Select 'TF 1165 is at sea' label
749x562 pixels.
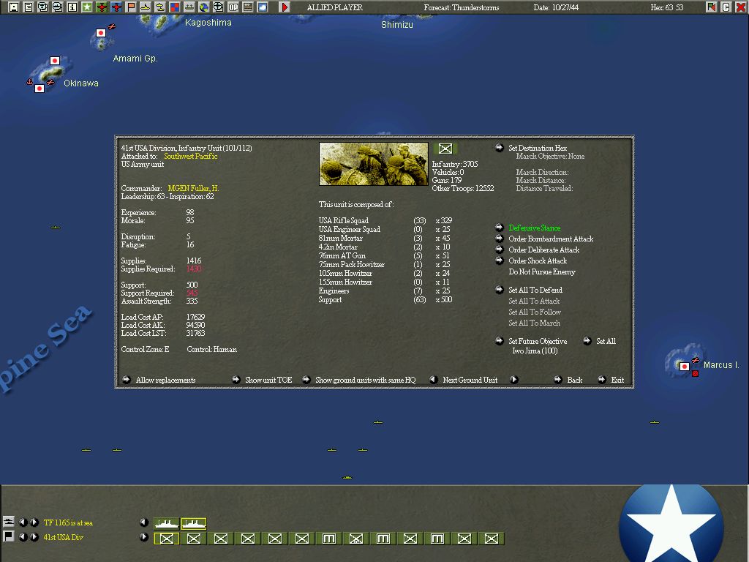[68, 522]
